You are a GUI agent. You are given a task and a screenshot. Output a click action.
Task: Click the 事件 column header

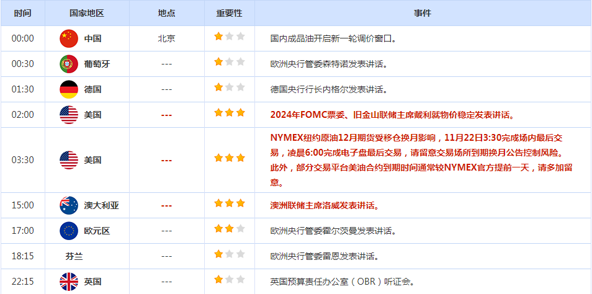[x=423, y=13]
